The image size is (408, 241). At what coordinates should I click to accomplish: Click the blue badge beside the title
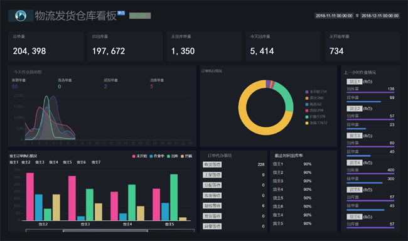coord(121,13)
